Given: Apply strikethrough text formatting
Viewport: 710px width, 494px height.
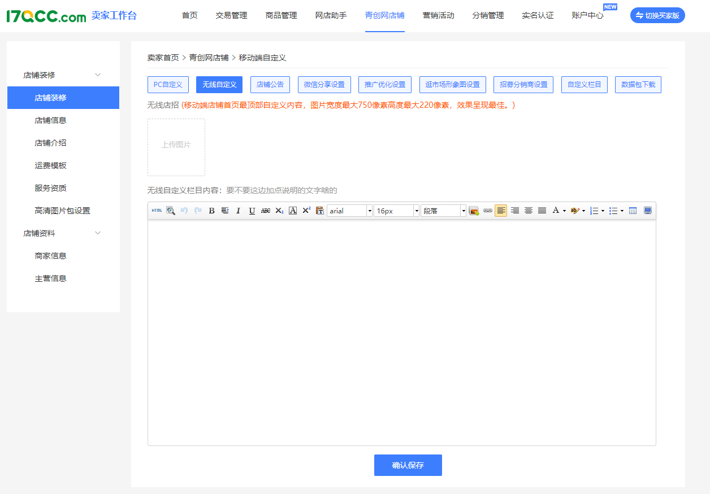Looking at the screenshot, I should pos(265,211).
